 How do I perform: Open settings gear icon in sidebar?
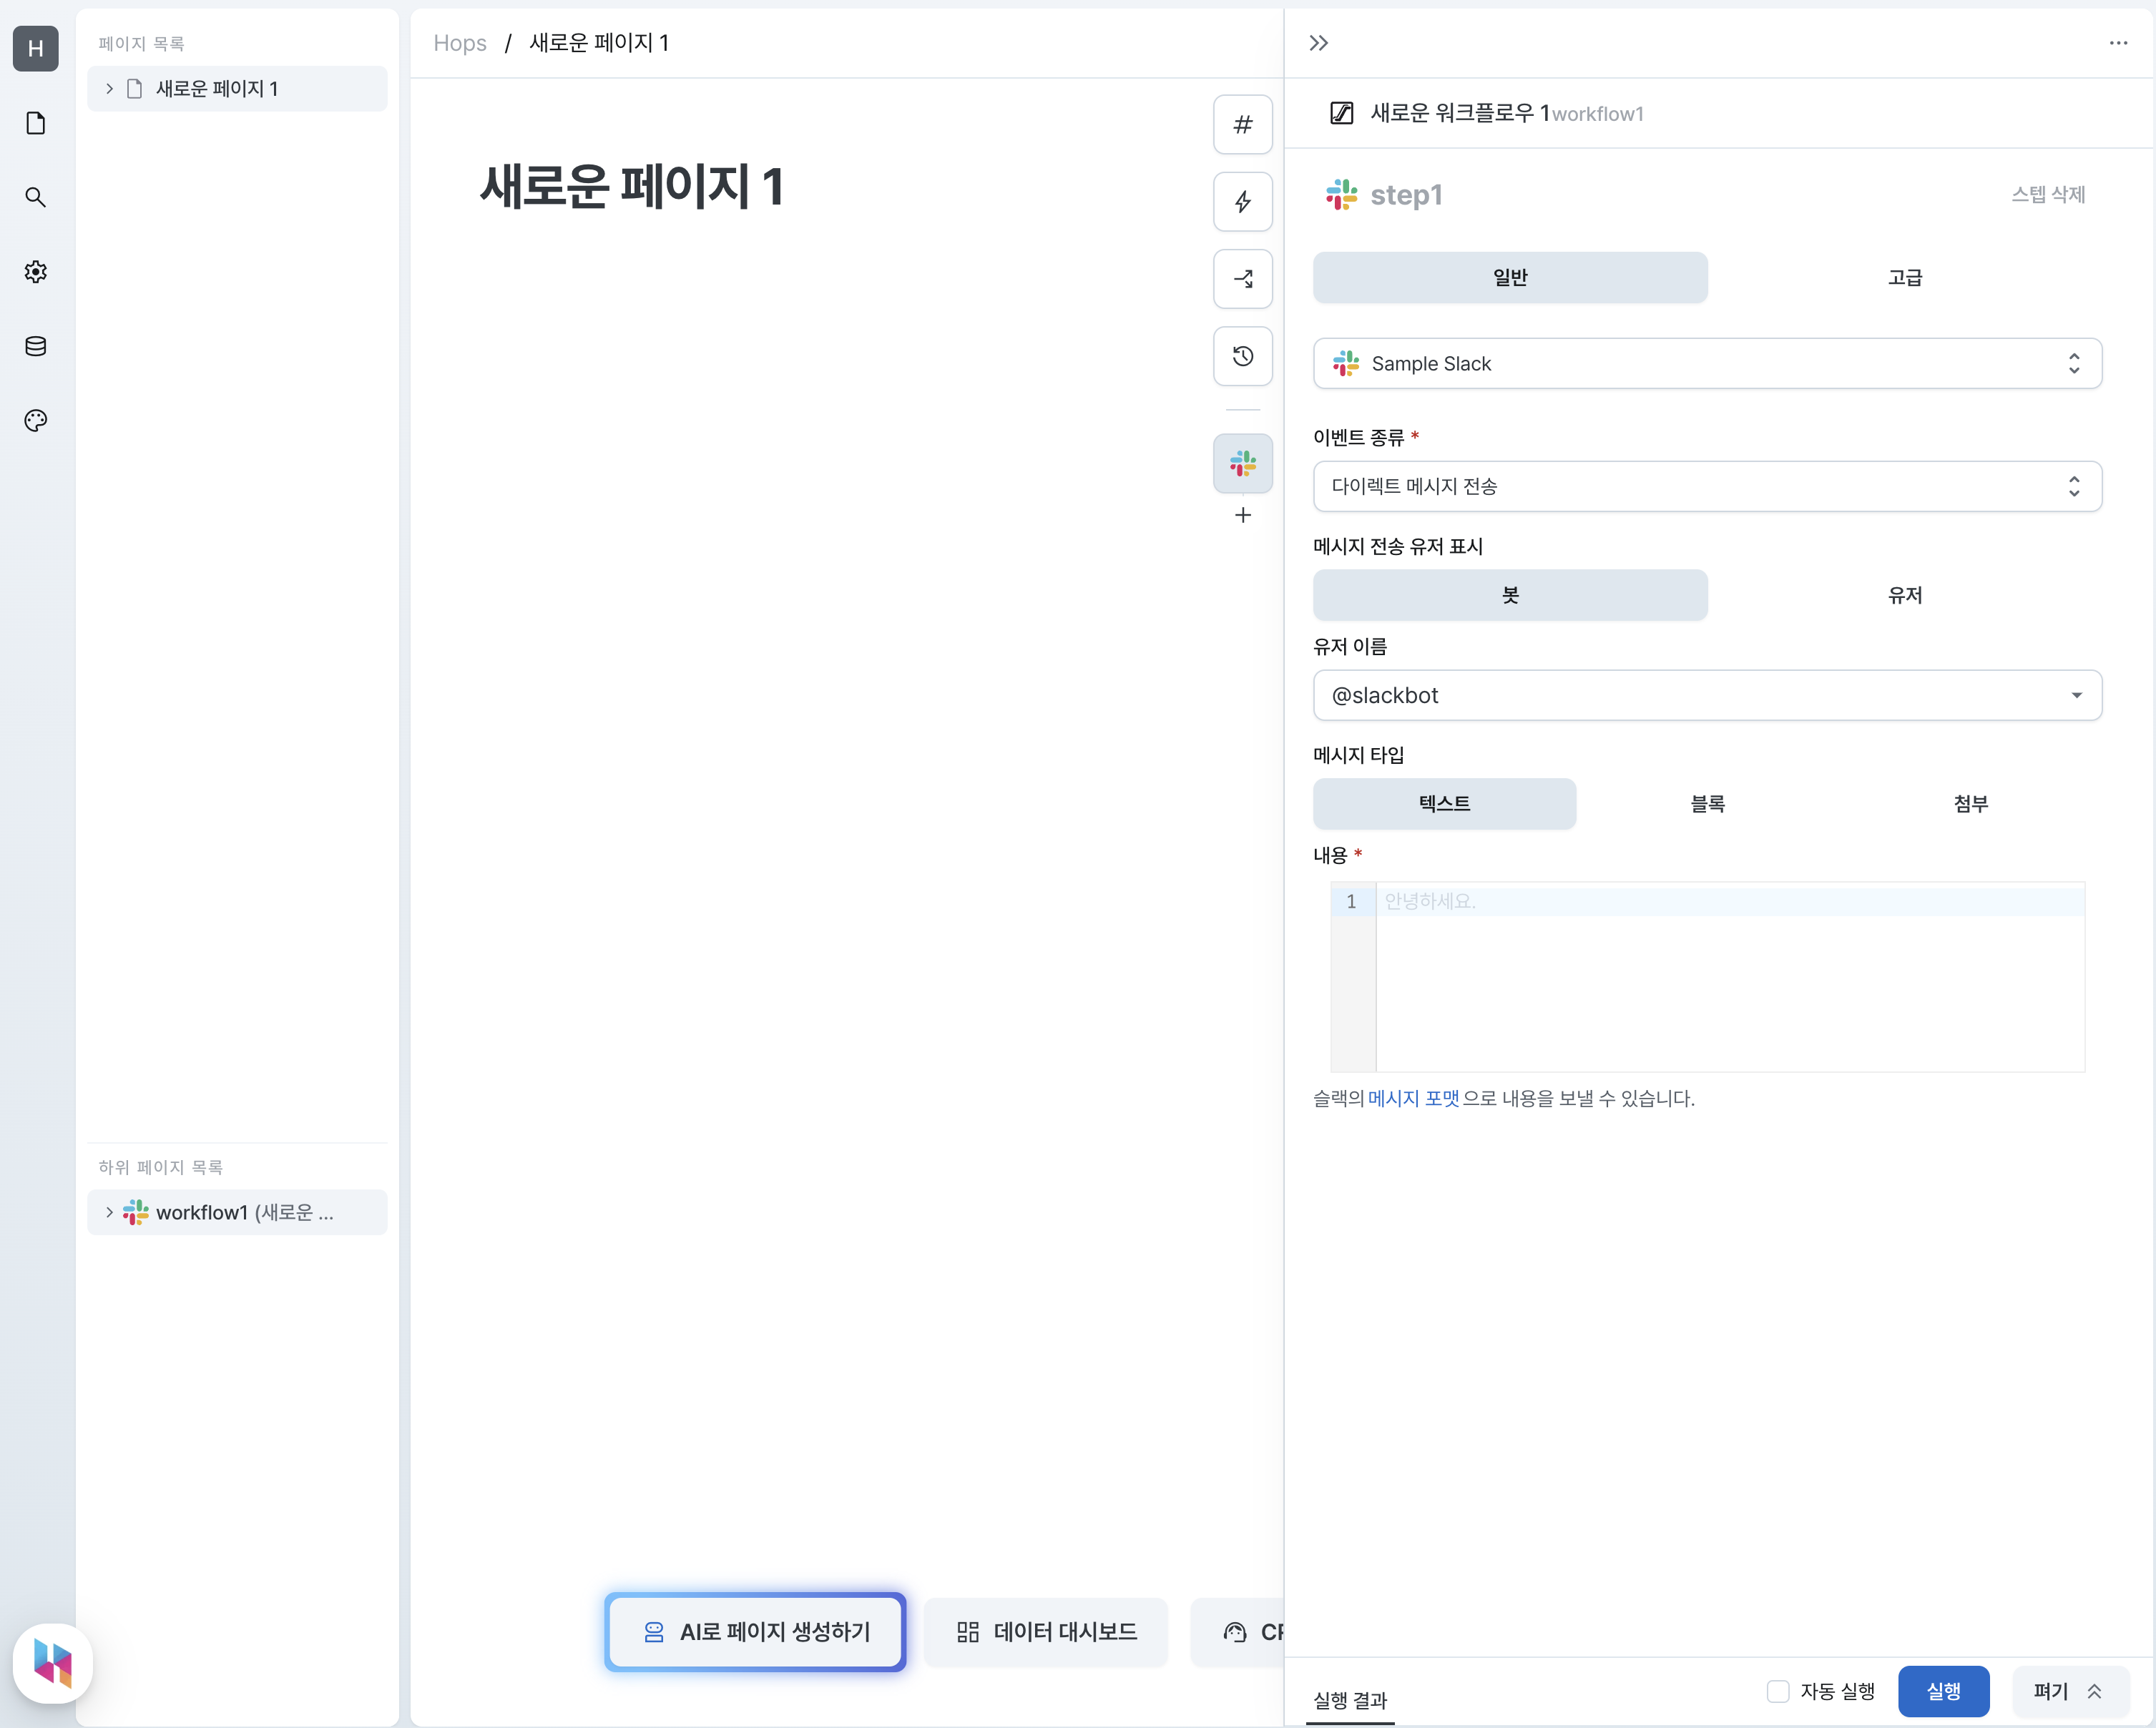click(36, 272)
